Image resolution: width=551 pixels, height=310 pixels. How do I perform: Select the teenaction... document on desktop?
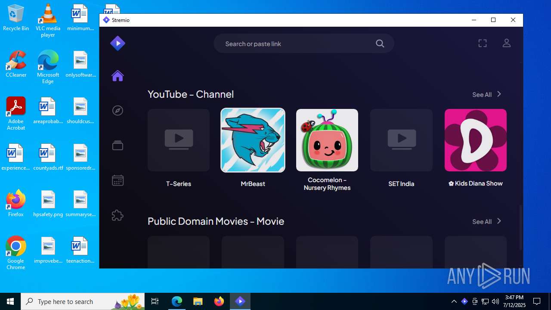click(80, 250)
